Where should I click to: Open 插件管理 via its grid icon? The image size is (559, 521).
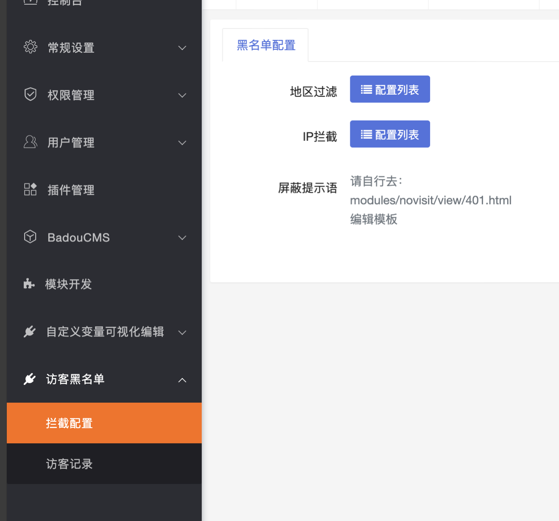[30, 189]
